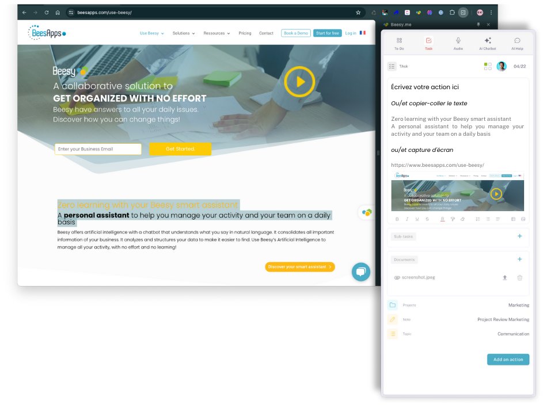Click the screenshot thumbnail in task editor
The height and width of the screenshot is (416, 543).
(457, 192)
